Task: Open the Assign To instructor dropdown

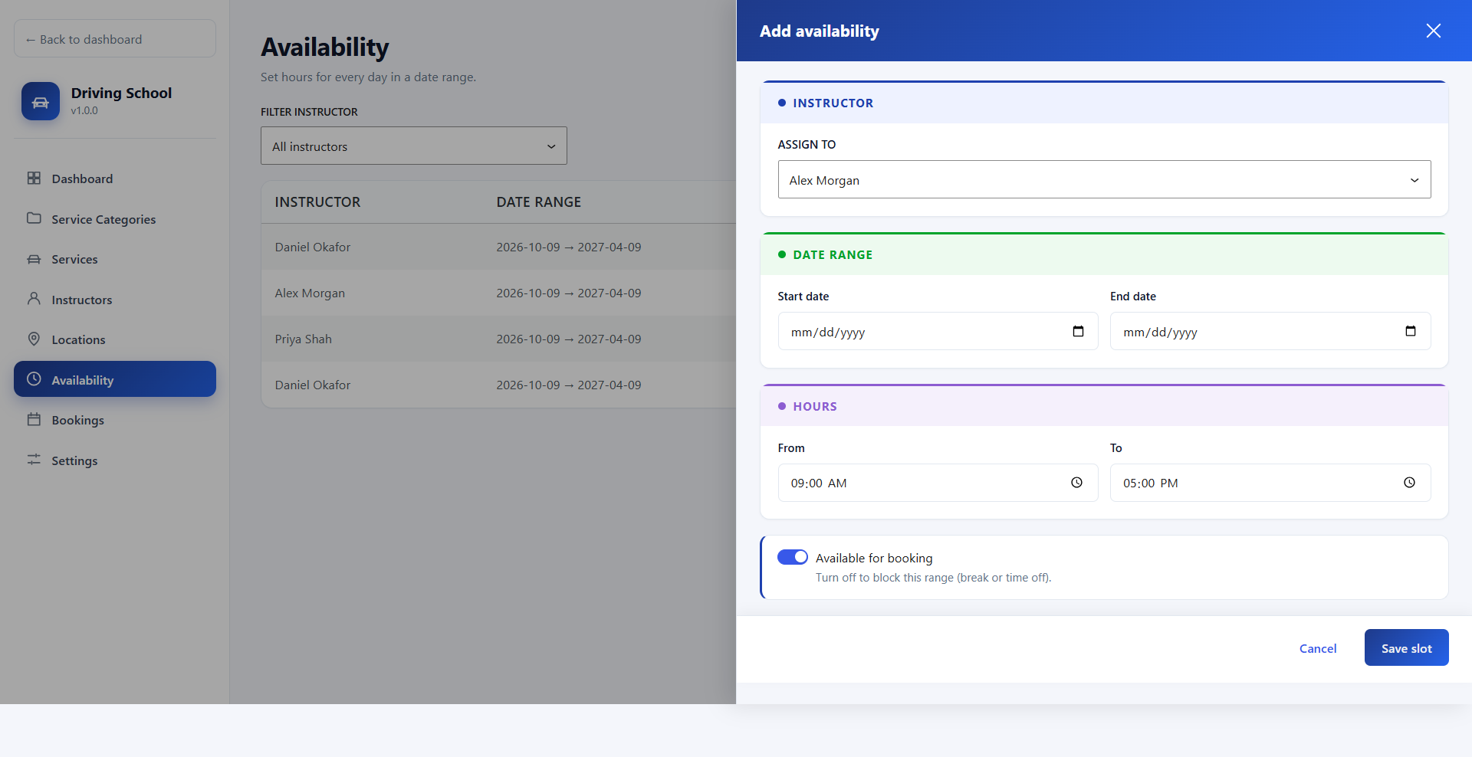Action: pos(1104,179)
